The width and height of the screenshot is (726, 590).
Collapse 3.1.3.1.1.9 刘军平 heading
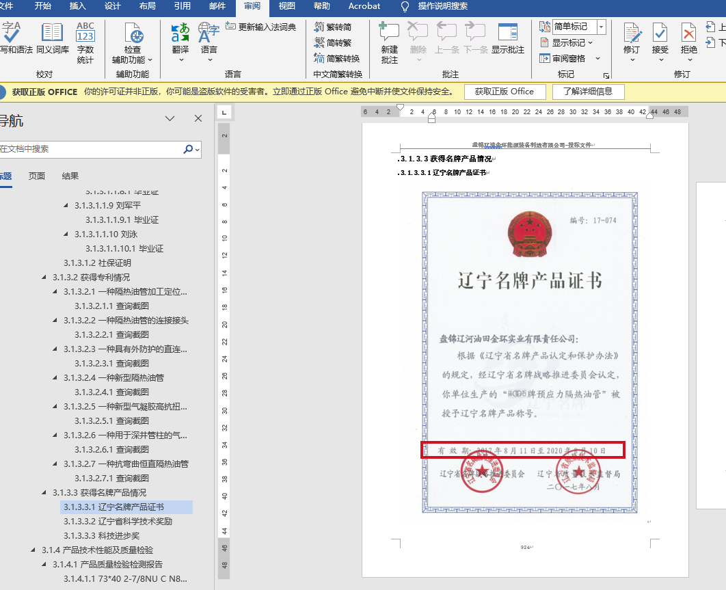point(66,206)
